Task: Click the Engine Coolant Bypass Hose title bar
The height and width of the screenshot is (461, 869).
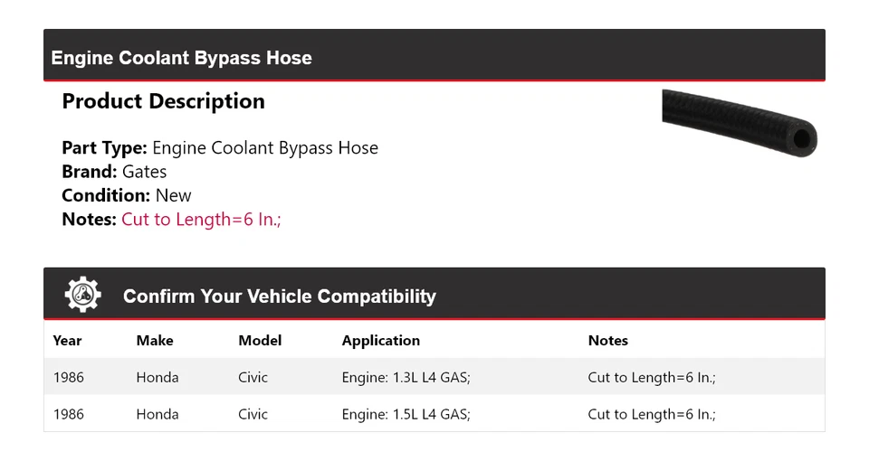Action: click(181, 58)
